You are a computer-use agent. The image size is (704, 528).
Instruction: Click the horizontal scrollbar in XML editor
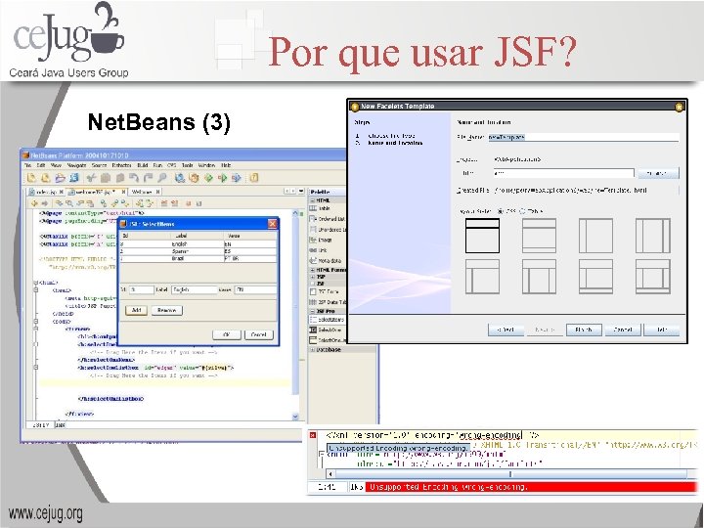point(510,473)
